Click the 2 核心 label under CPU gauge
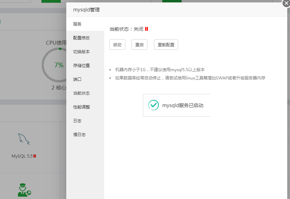290x199 pixels. tap(59, 87)
